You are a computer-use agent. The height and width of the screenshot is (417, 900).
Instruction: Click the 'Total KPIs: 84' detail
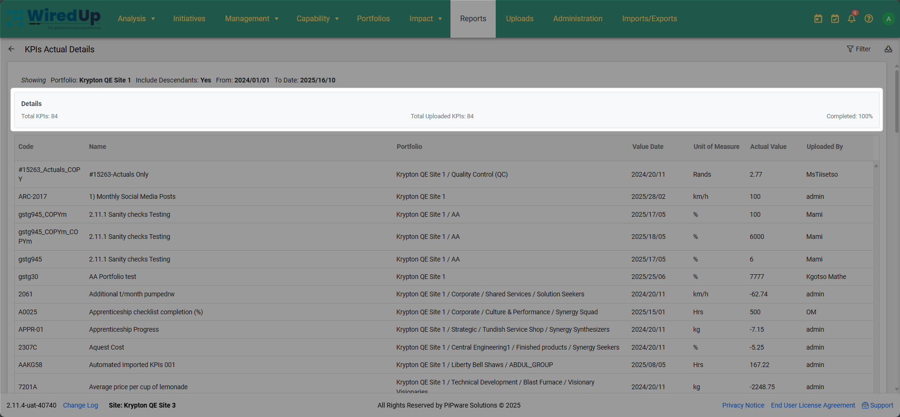(x=40, y=116)
